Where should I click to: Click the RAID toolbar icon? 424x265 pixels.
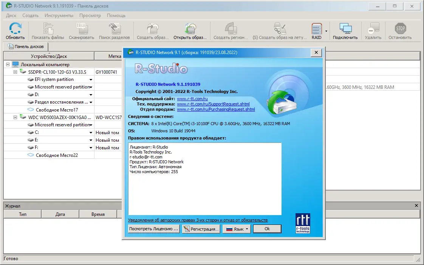pyautogui.click(x=317, y=28)
